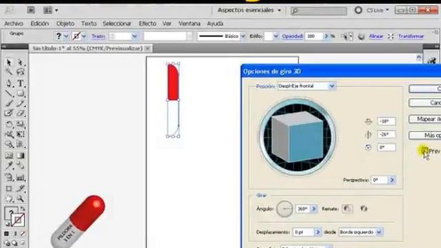Image resolution: width=441 pixels, height=248 pixels.
Task: Open the 'desde Borde izquierdo' dropdown
Action: pyautogui.click(x=361, y=232)
